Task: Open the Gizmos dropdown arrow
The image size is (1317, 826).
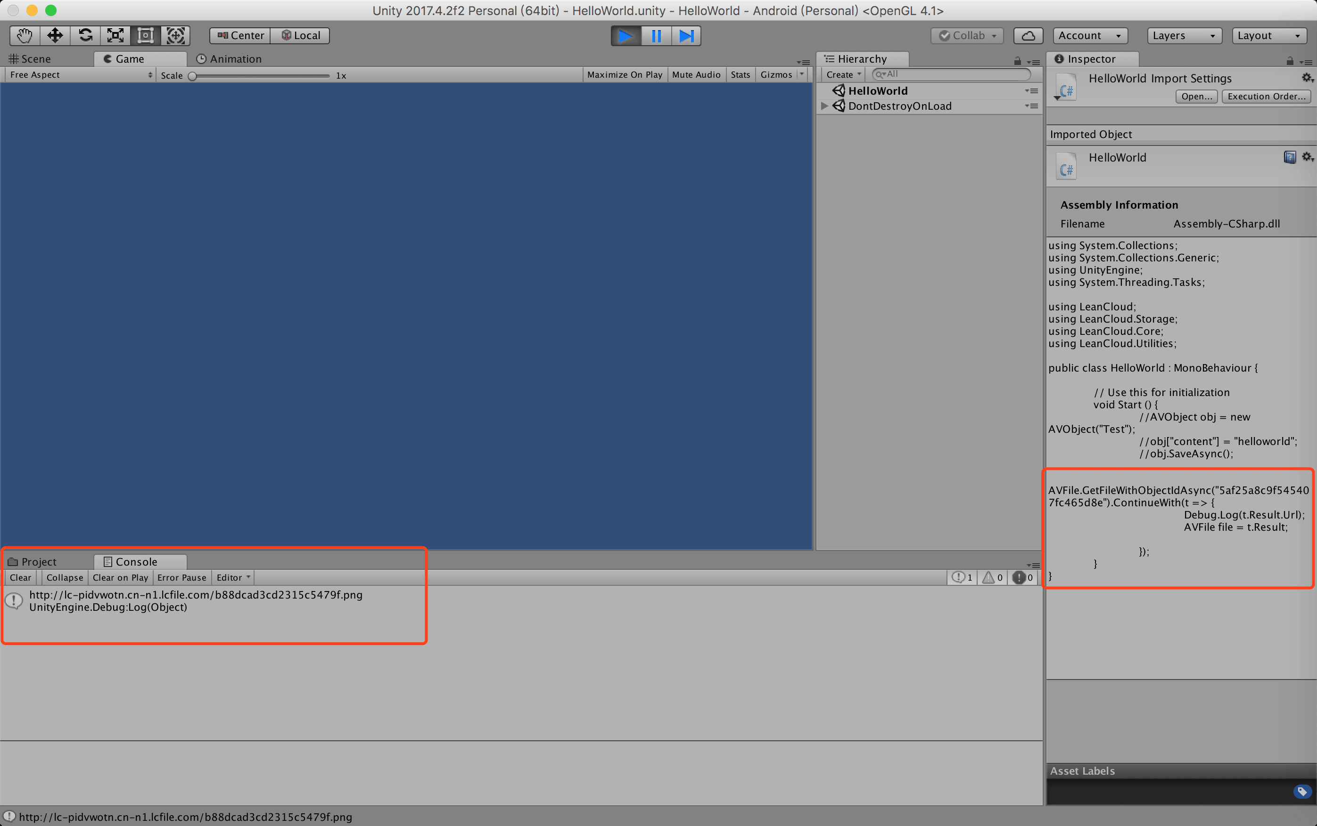Action: pos(802,74)
